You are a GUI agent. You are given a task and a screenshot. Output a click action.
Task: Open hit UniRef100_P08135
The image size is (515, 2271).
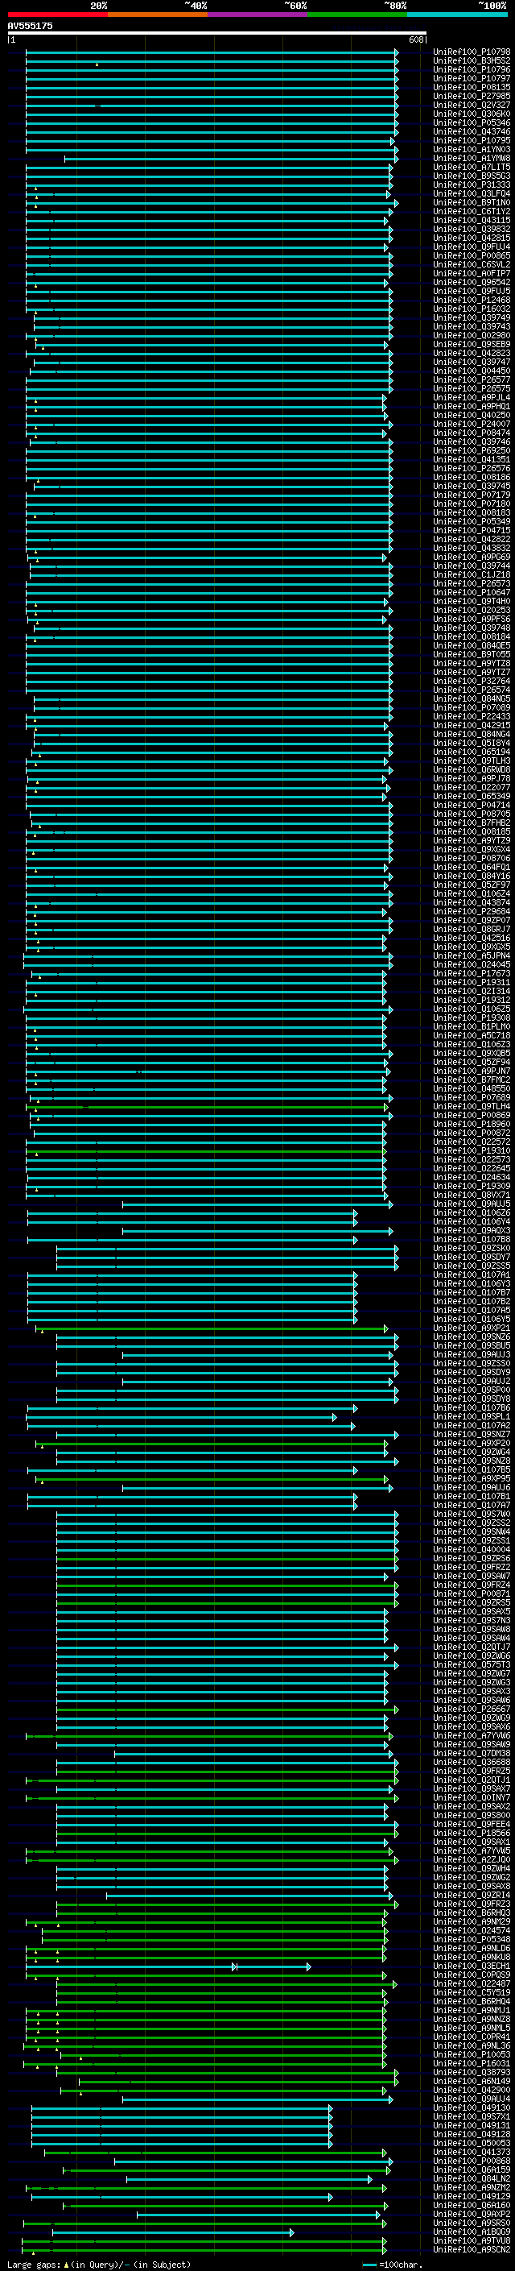point(472,87)
